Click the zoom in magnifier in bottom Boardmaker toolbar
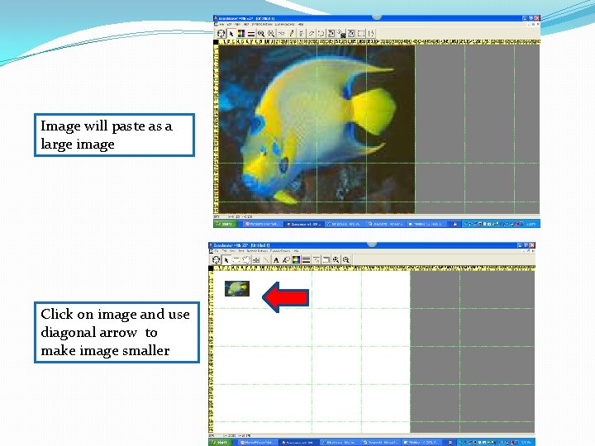This screenshot has width=595, height=446. [x=336, y=260]
